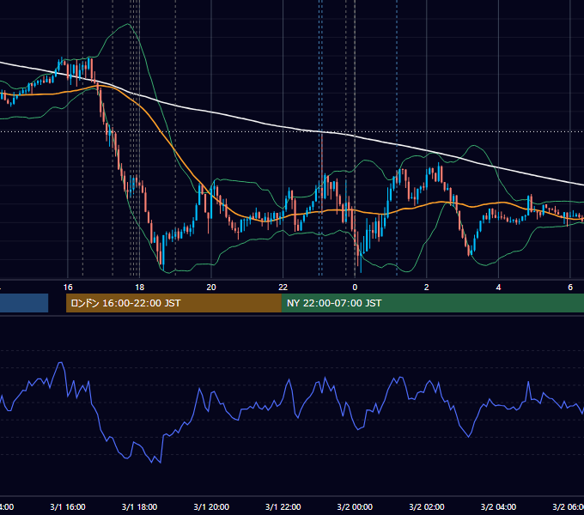Click the upper time axis label 0
The image size is (584, 515).
click(x=355, y=288)
